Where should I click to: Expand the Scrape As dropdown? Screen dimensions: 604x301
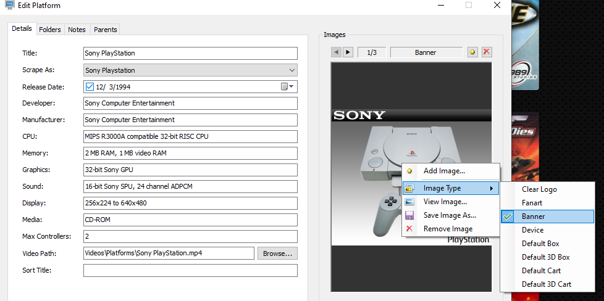click(x=292, y=70)
